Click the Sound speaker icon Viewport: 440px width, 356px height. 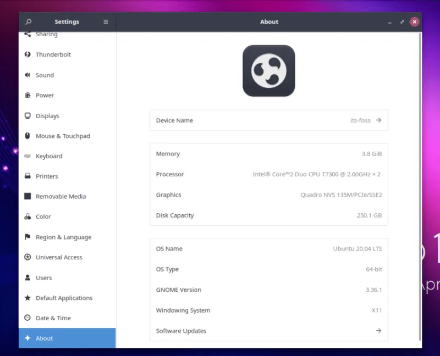pos(28,75)
